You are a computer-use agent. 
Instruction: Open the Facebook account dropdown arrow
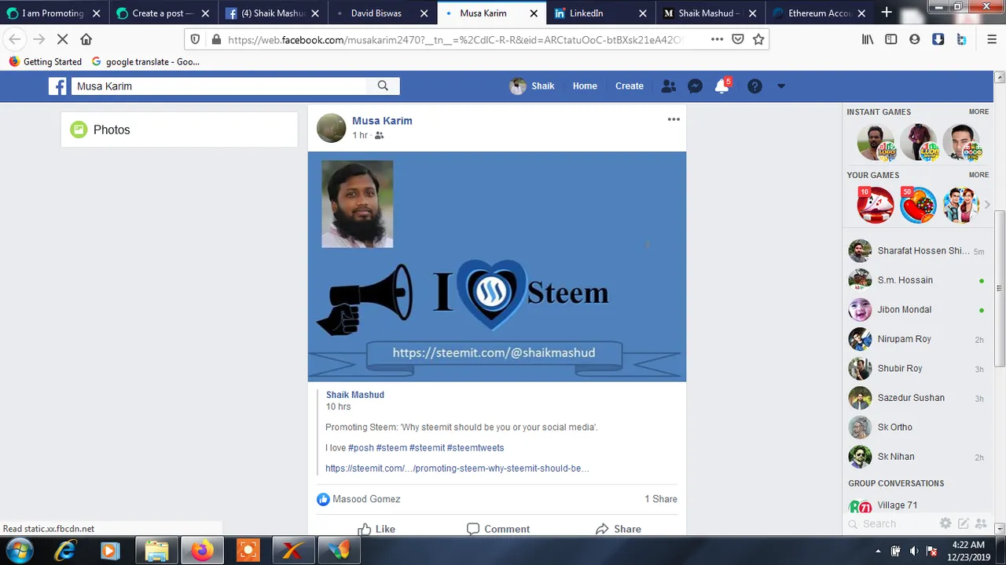click(x=781, y=86)
